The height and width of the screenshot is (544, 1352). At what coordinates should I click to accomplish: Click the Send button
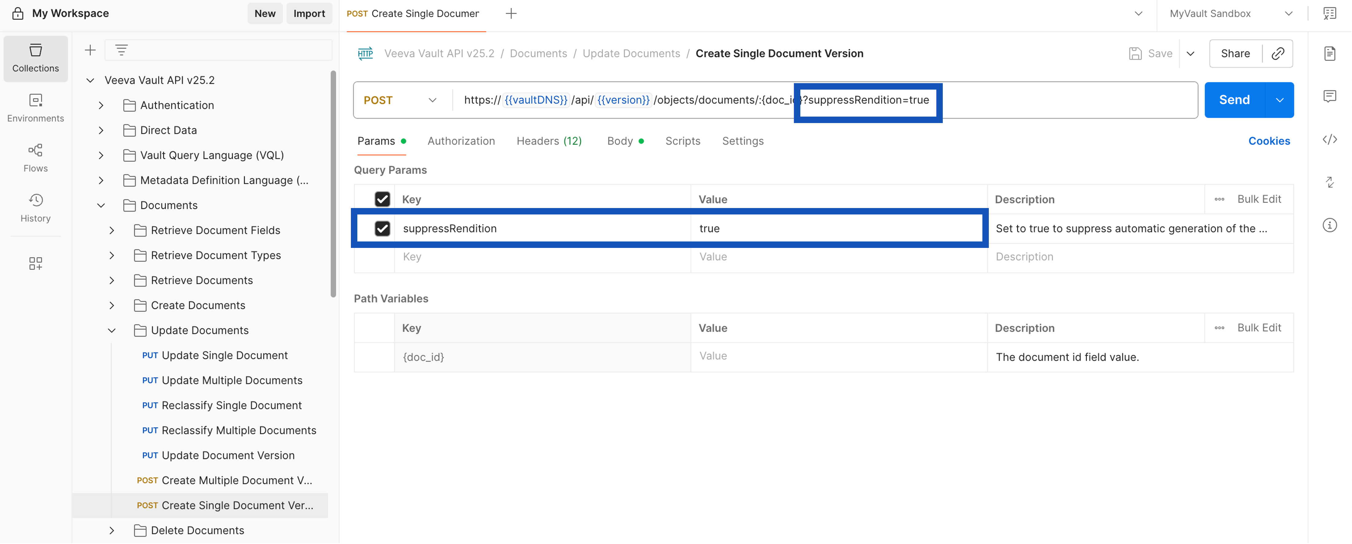coord(1234,100)
